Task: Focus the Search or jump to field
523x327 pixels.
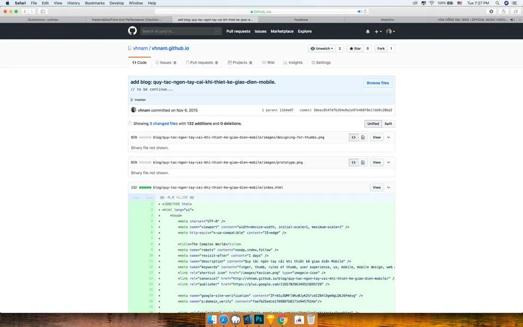Action: 180,31
